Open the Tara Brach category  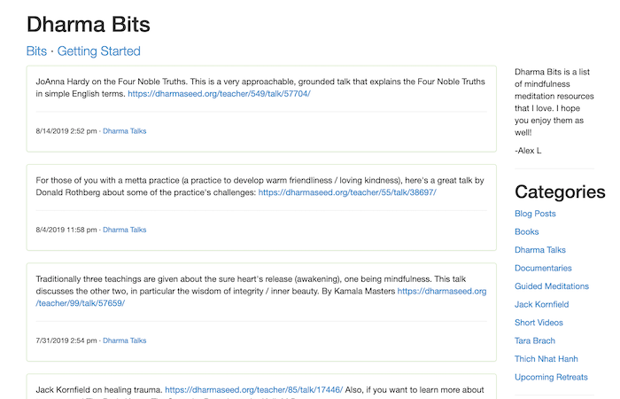click(x=535, y=341)
